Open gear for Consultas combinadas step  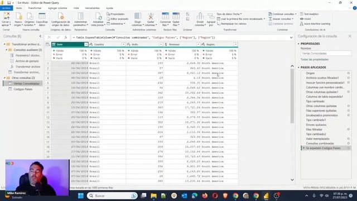coord(348,143)
